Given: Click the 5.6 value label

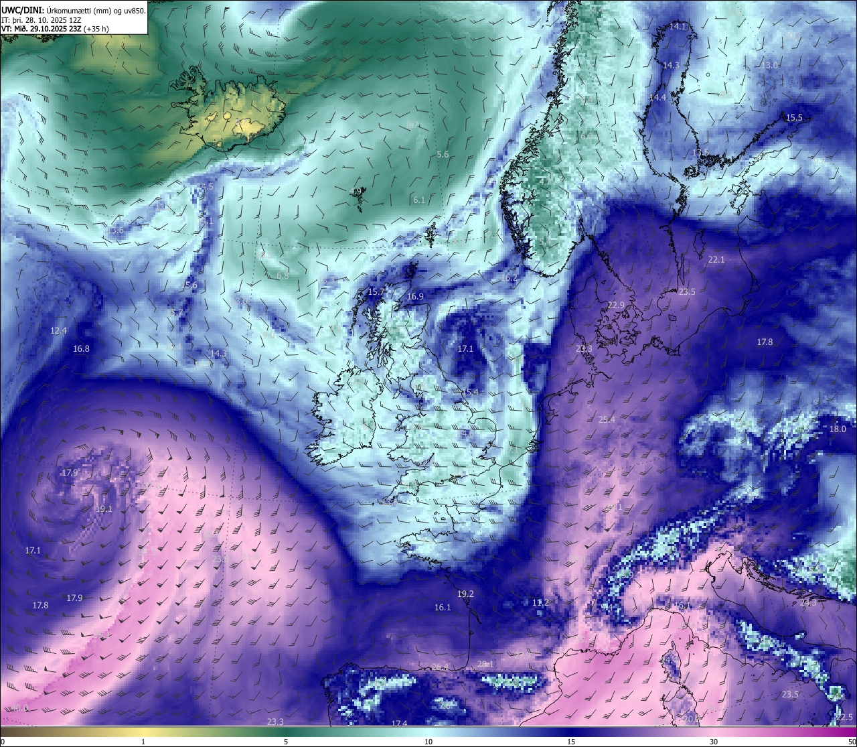Looking at the screenshot, I should click(x=443, y=154).
